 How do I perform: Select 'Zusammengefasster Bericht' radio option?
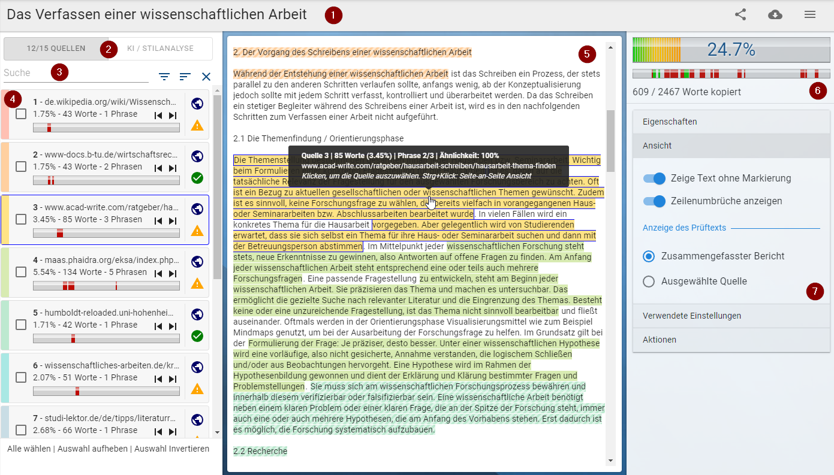point(648,256)
